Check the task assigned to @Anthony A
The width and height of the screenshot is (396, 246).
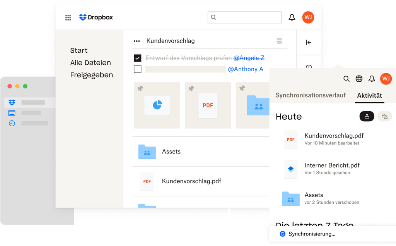click(138, 69)
